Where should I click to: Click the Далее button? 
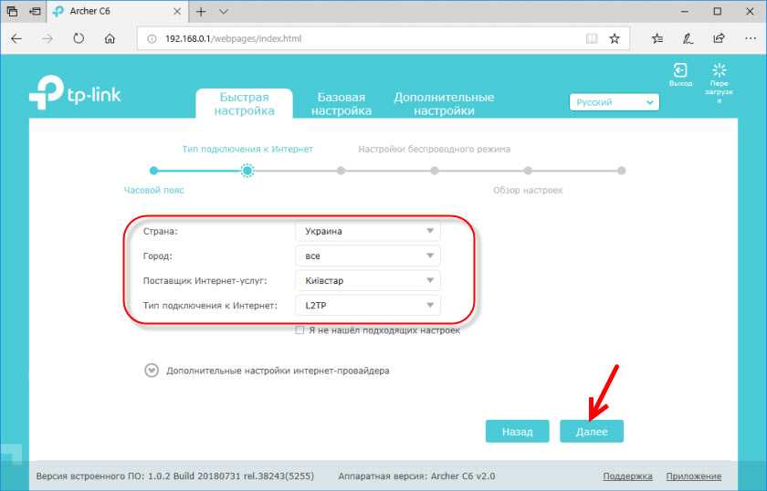(x=591, y=432)
